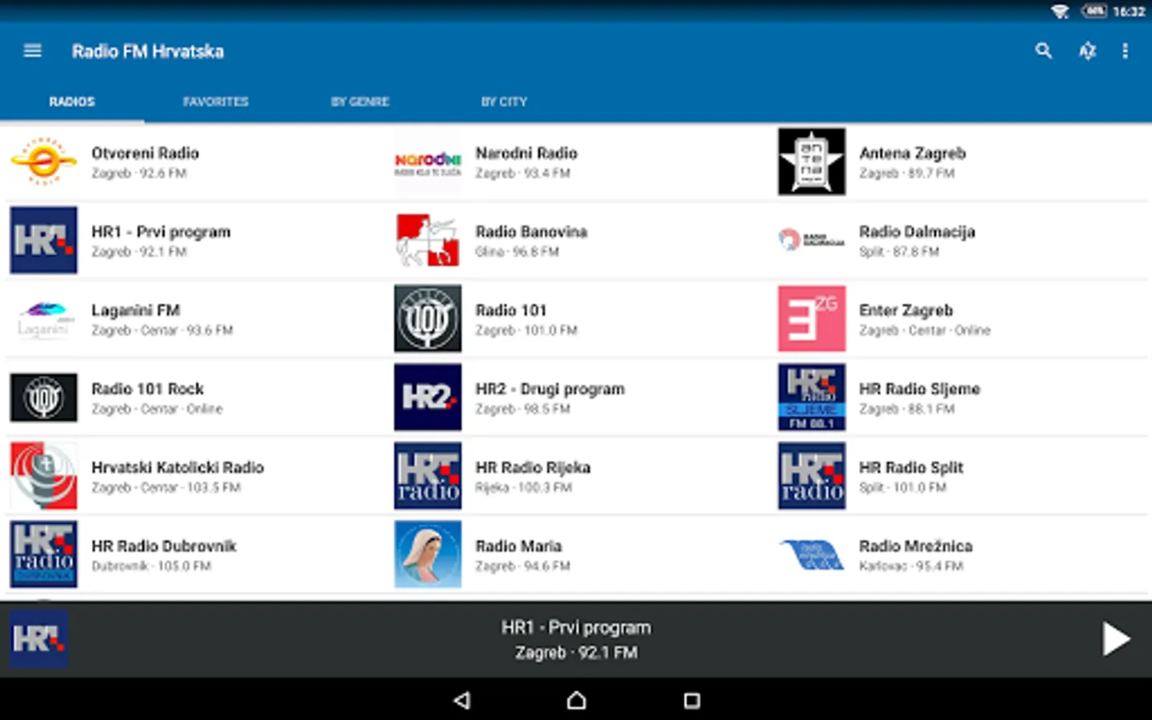Select the Radio Dalmacija name
Screen dimensions: 1152x720
pyautogui.click(x=917, y=232)
